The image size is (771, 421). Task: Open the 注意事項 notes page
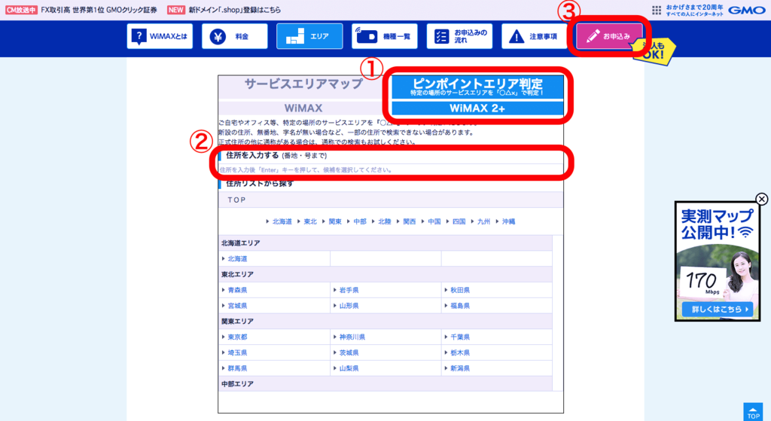(x=534, y=36)
